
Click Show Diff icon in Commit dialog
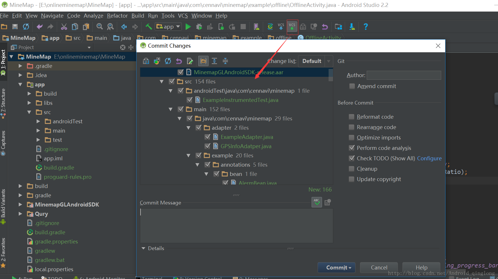click(146, 61)
